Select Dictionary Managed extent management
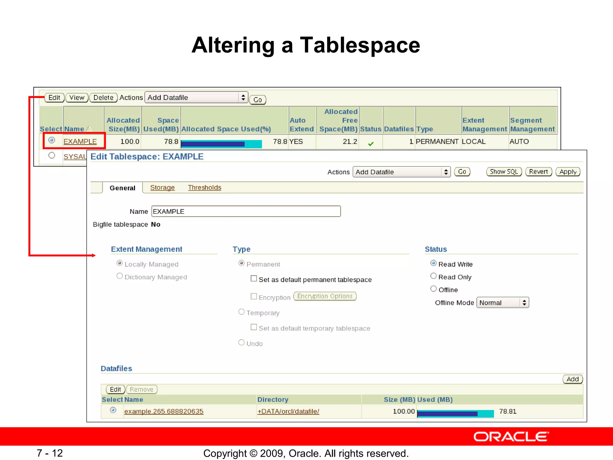The height and width of the screenshot is (460, 613). [x=120, y=276]
